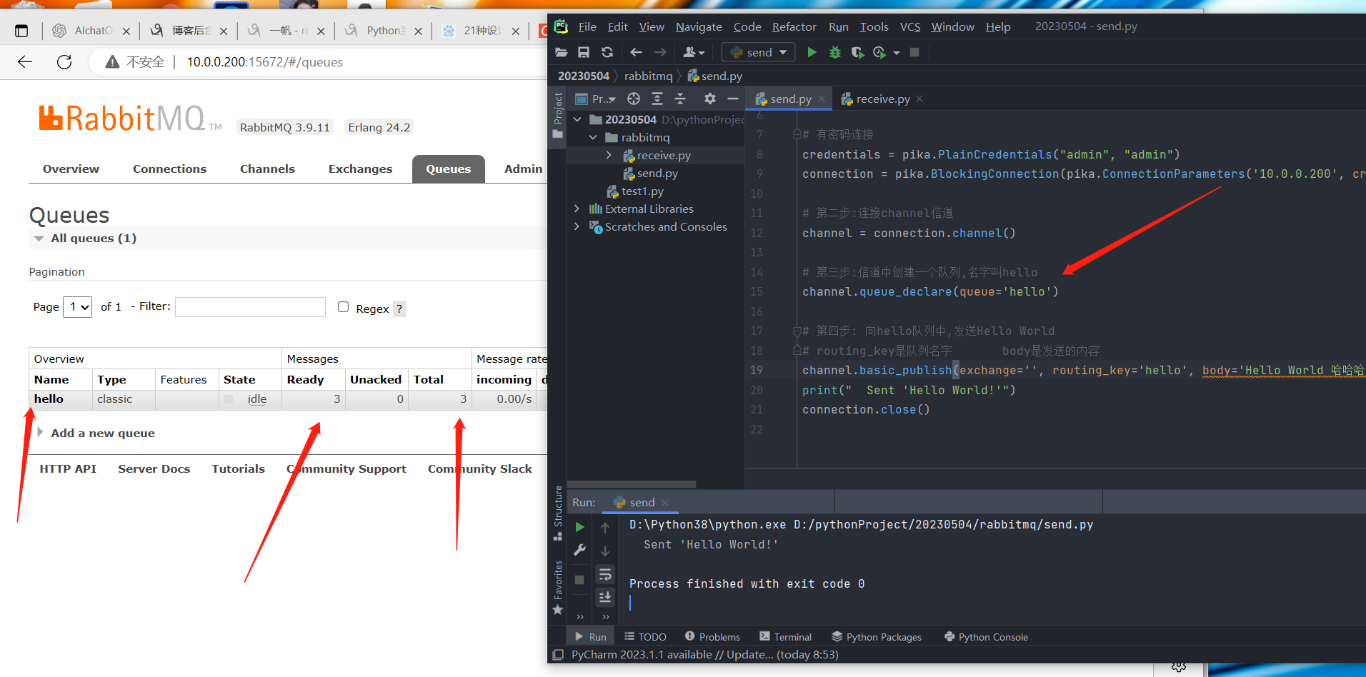Open Community Support link
Screen dimensions: 1366x677
click(347, 469)
